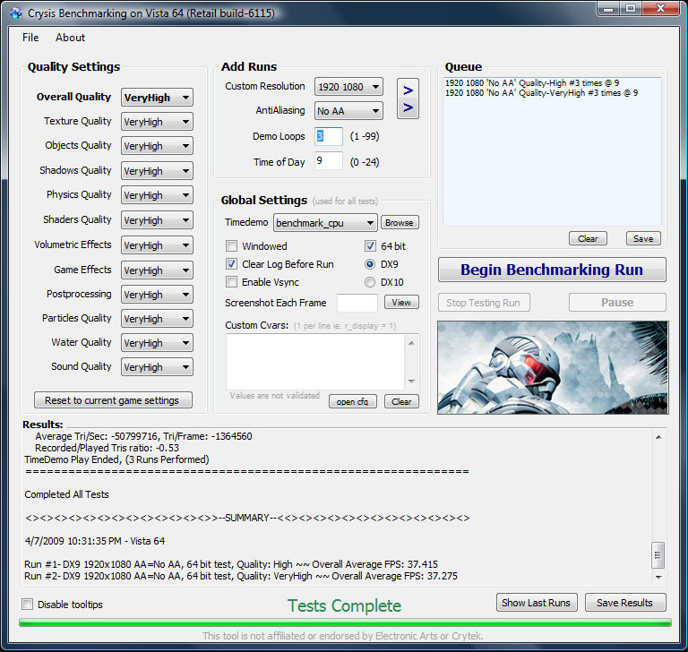The height and width of the screenshot is (652, 688).
Task: Clear the Queue list
Action: [x=588, y=238]
